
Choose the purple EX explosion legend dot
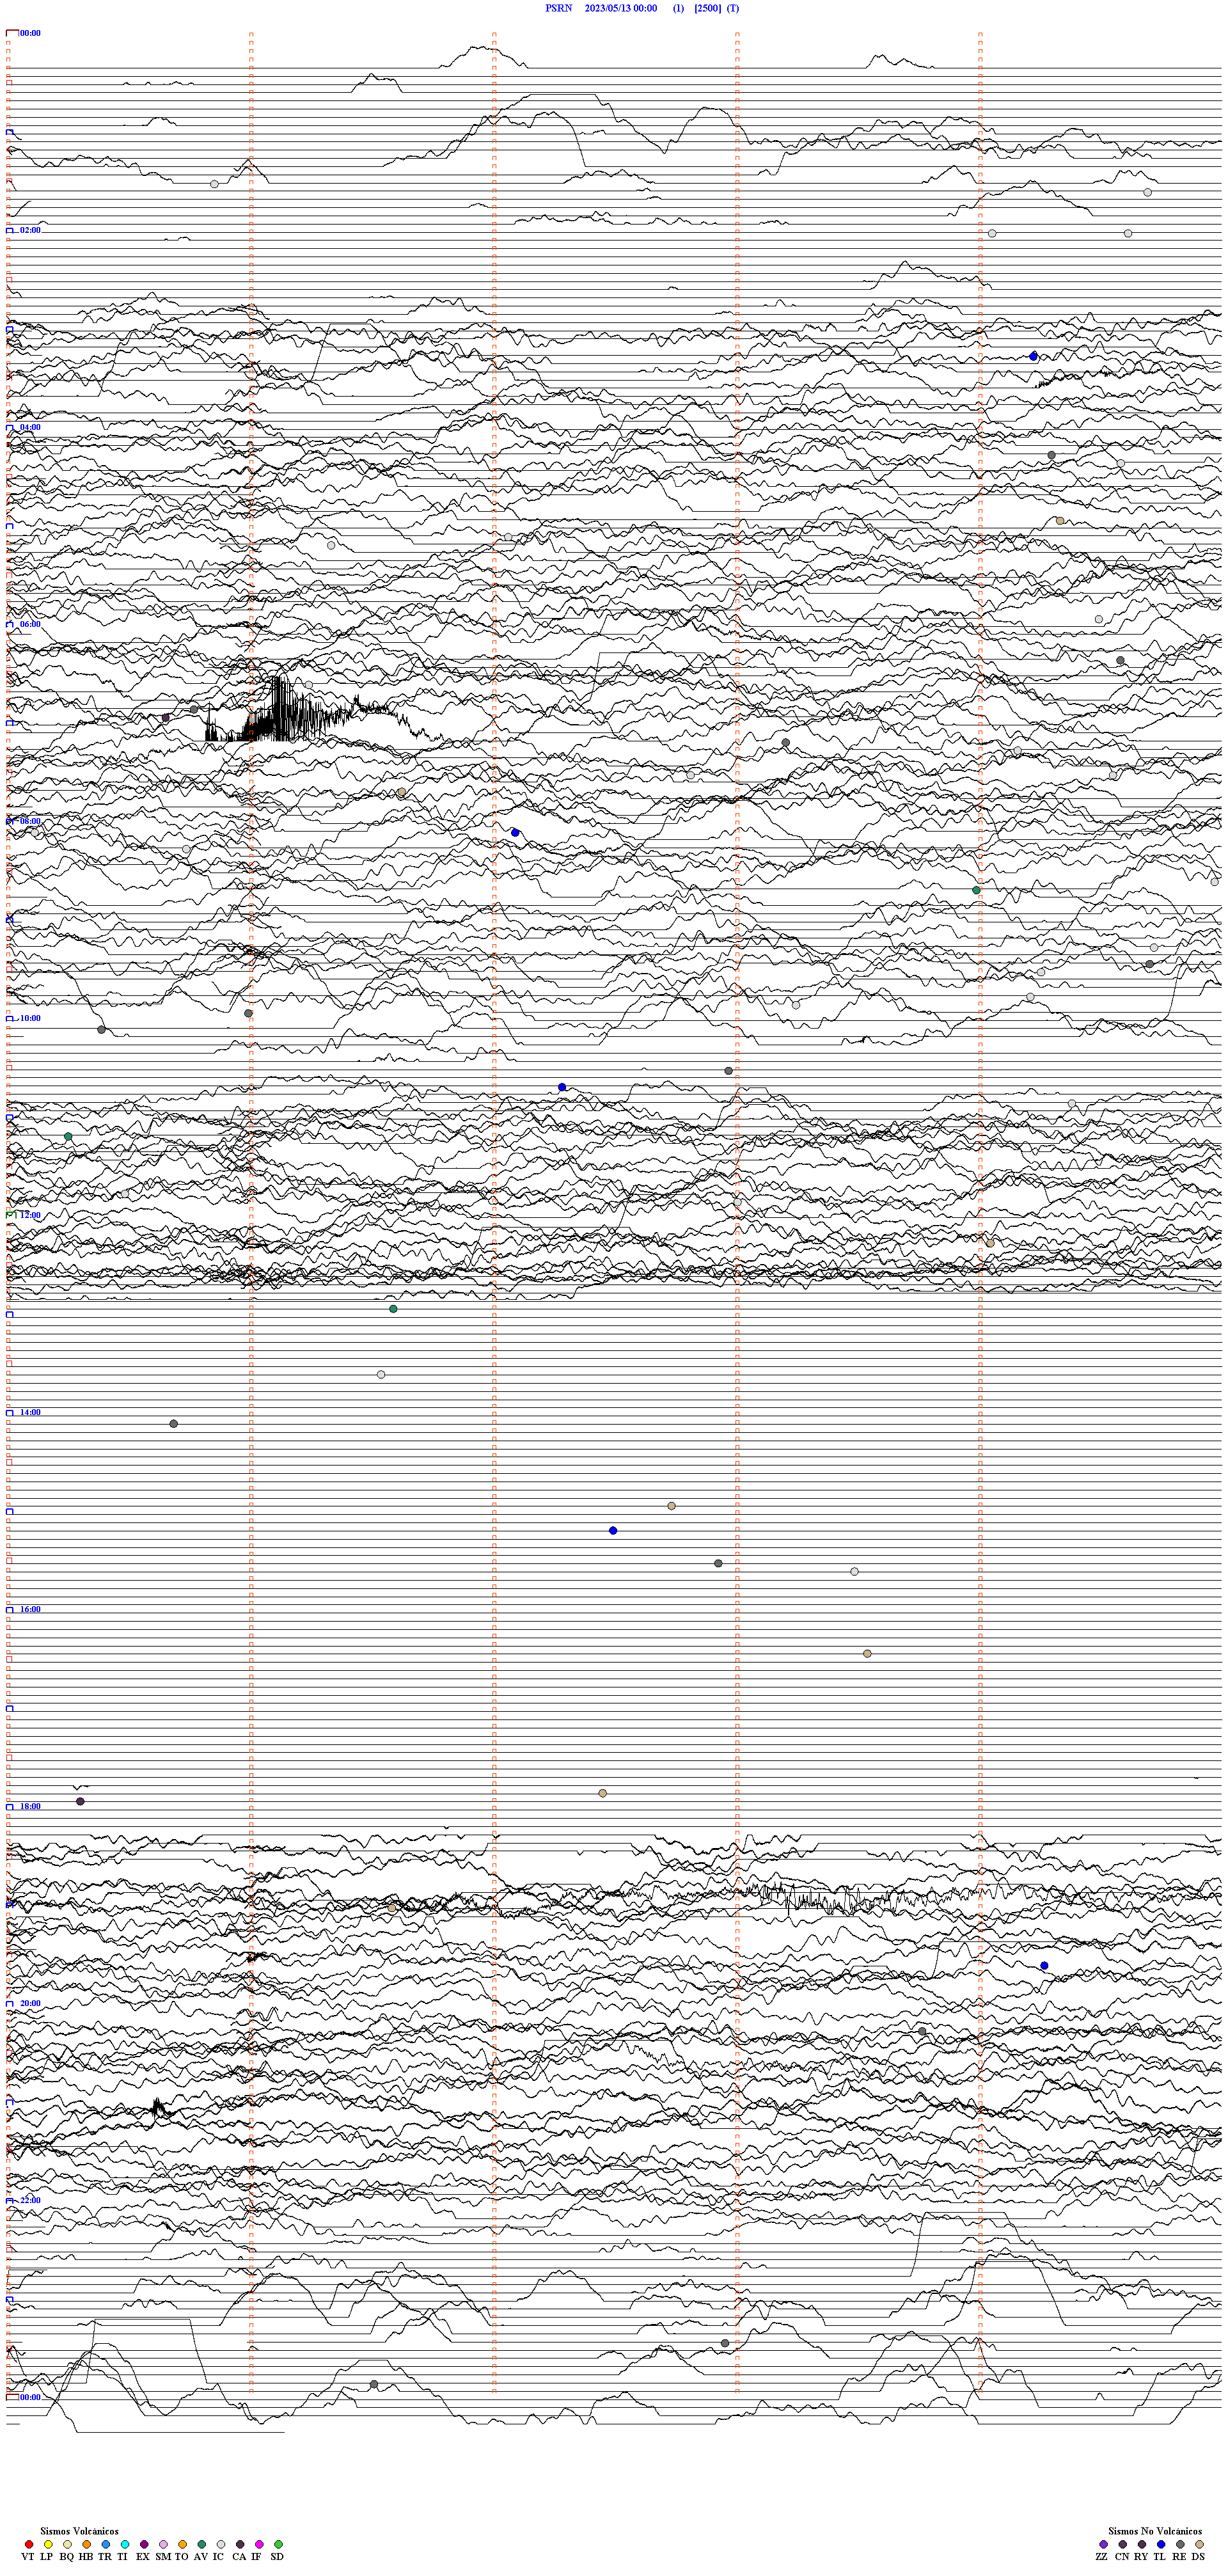(144, 2544)
